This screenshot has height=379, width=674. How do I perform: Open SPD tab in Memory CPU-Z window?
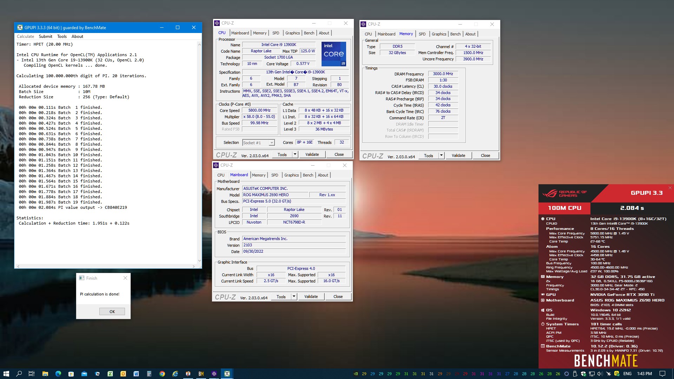click(x=422, y=34)
